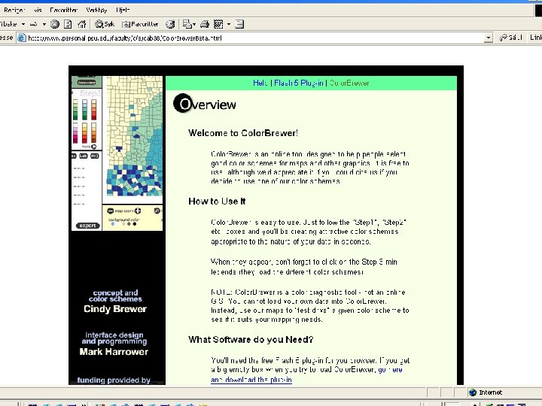Click the Discuss icon at toolbar end
Viewport: 542px width, 406px height.
pyautogui.click(x=239, y=24)
